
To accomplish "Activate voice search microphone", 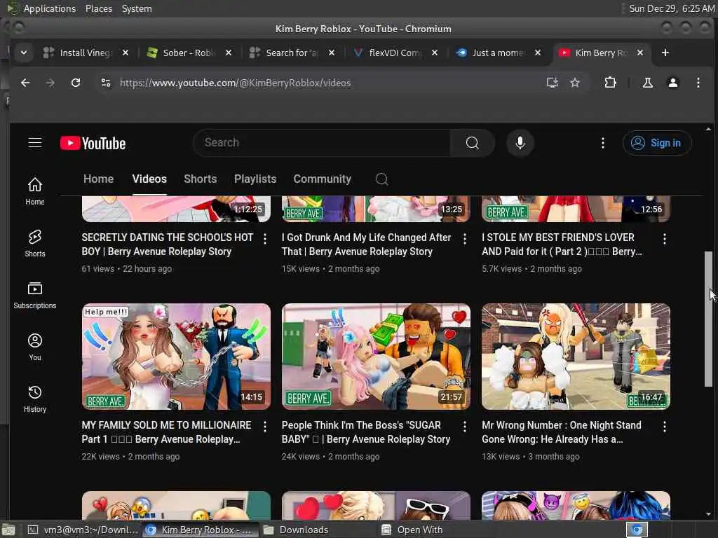I will coord(520,143).
